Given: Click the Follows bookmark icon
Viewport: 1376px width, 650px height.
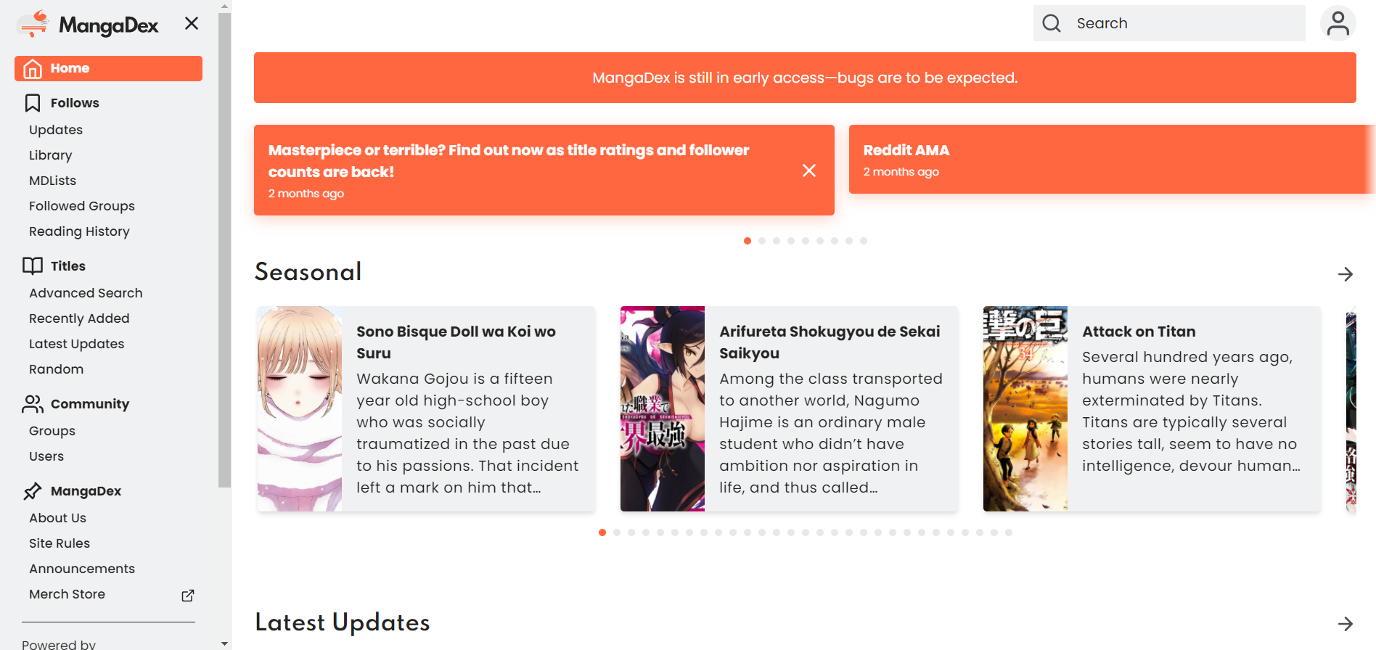Looking at the screenshot, I should click(33, 103).
